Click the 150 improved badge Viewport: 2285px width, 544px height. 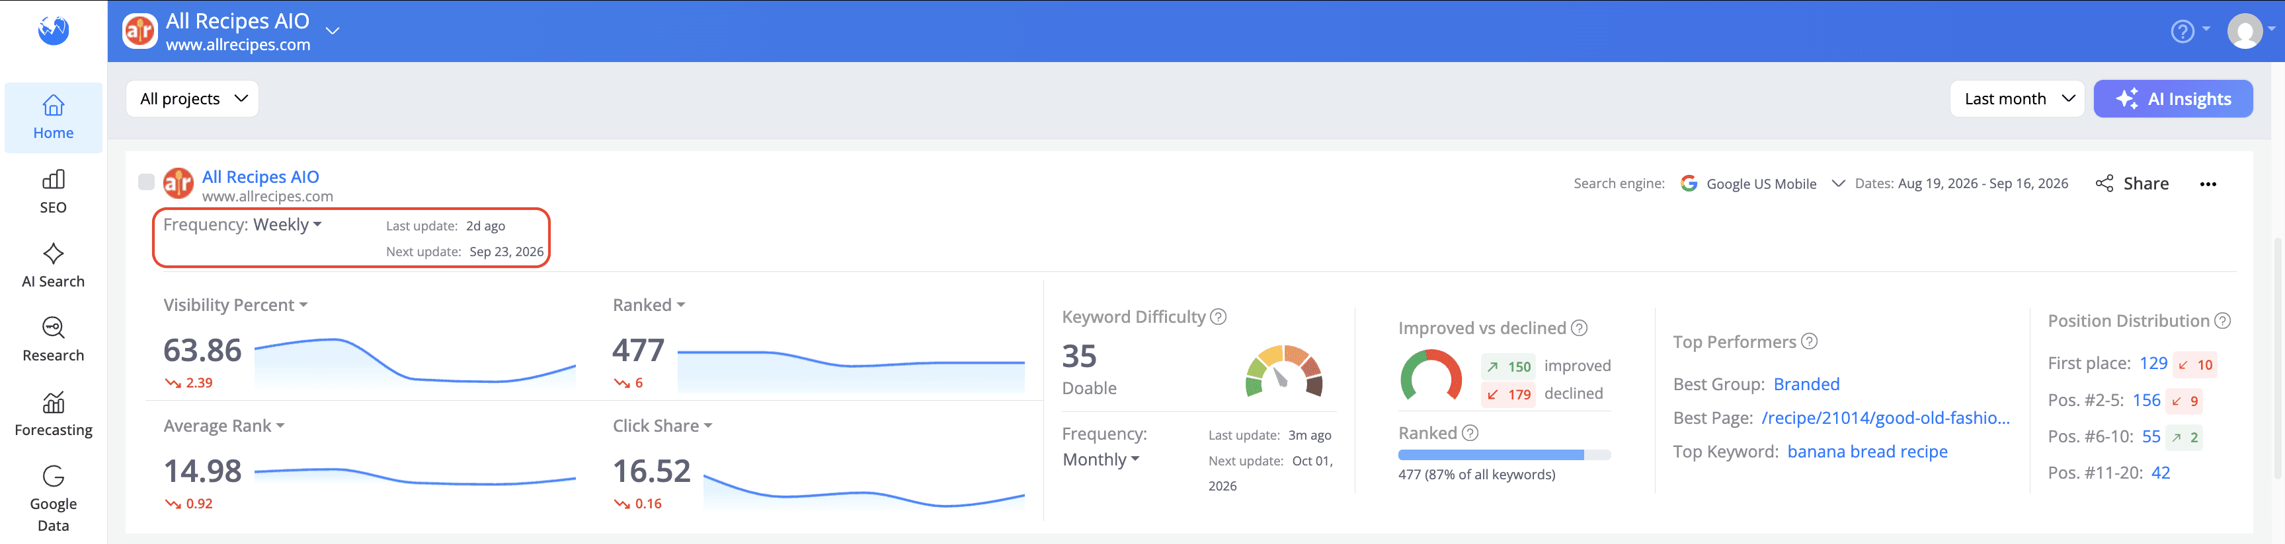coord(1509,366)
